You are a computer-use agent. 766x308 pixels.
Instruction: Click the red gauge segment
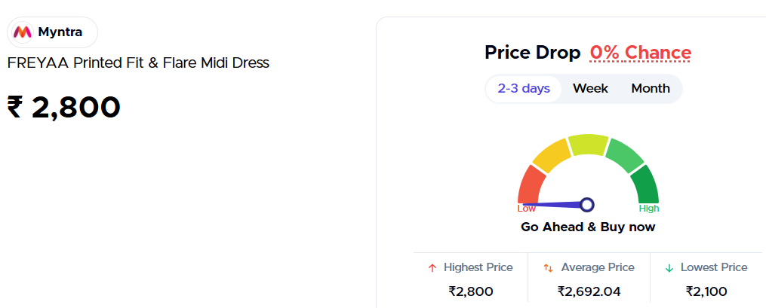(x=529, y=183)
